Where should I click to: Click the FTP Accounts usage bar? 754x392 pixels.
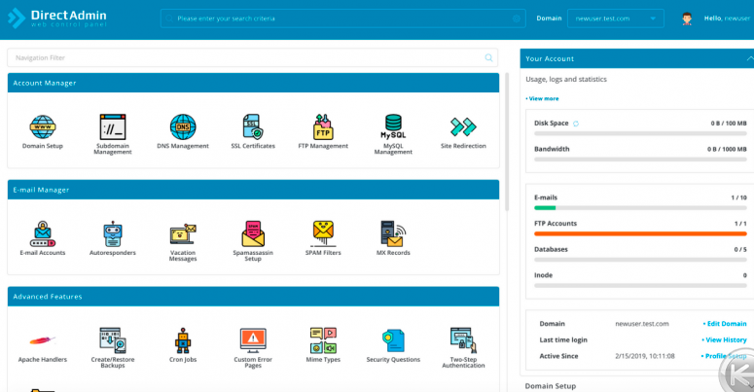640,233
